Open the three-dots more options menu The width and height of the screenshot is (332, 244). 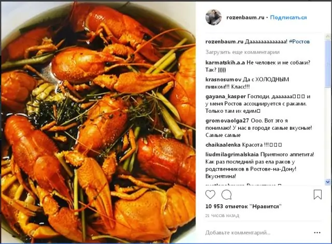(x=317, y=233)
